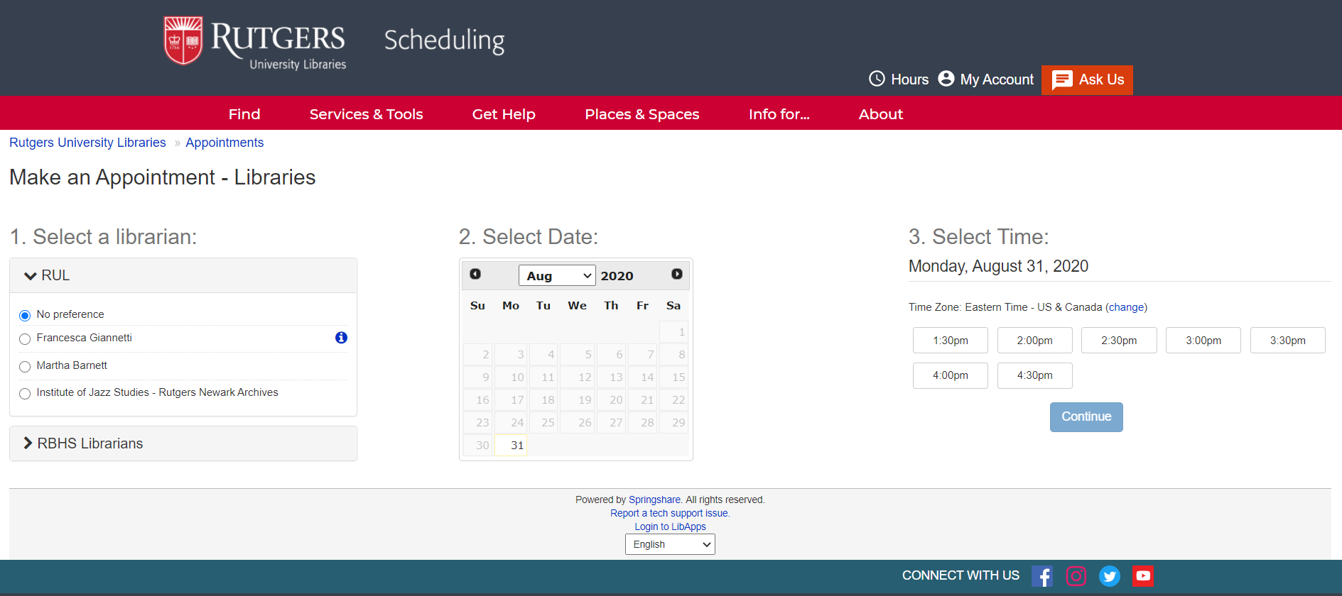Go to previous month in calendar

point(475,274)
